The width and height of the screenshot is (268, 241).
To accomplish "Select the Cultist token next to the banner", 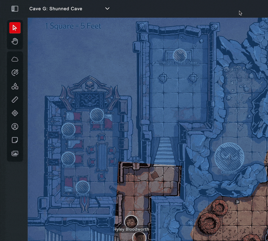I will (97, 115).
